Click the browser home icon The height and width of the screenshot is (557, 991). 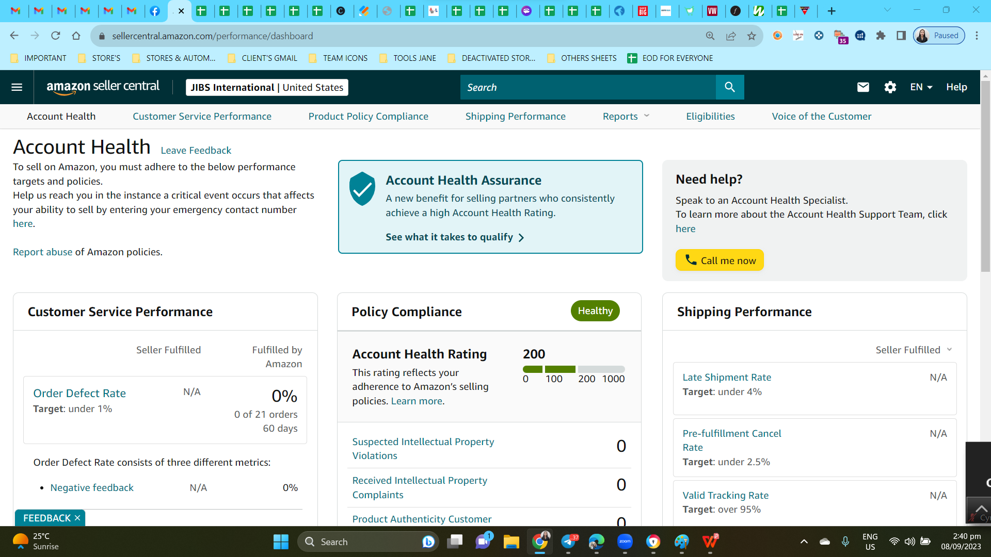coord(76,36)
